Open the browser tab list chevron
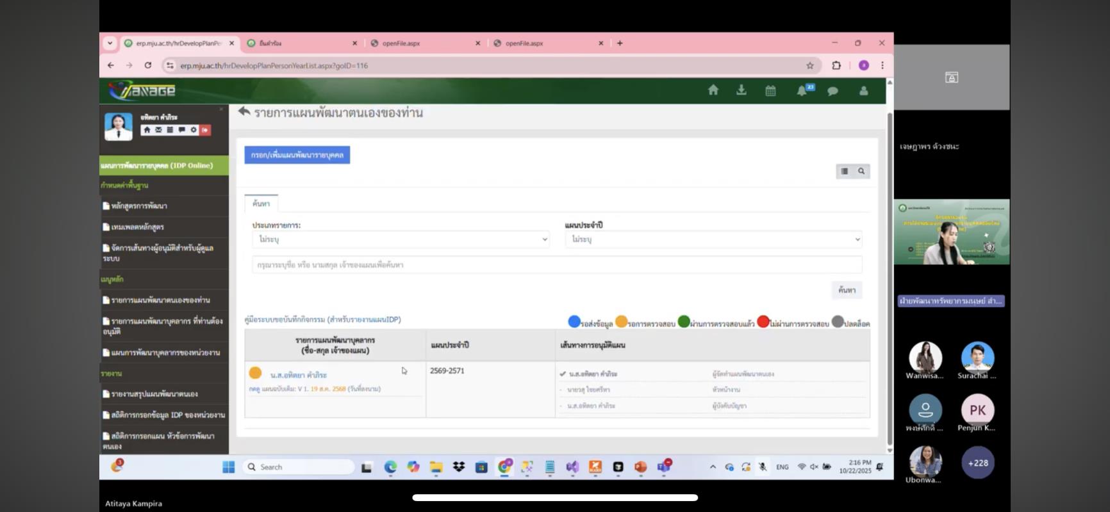 tap(110, 43)
